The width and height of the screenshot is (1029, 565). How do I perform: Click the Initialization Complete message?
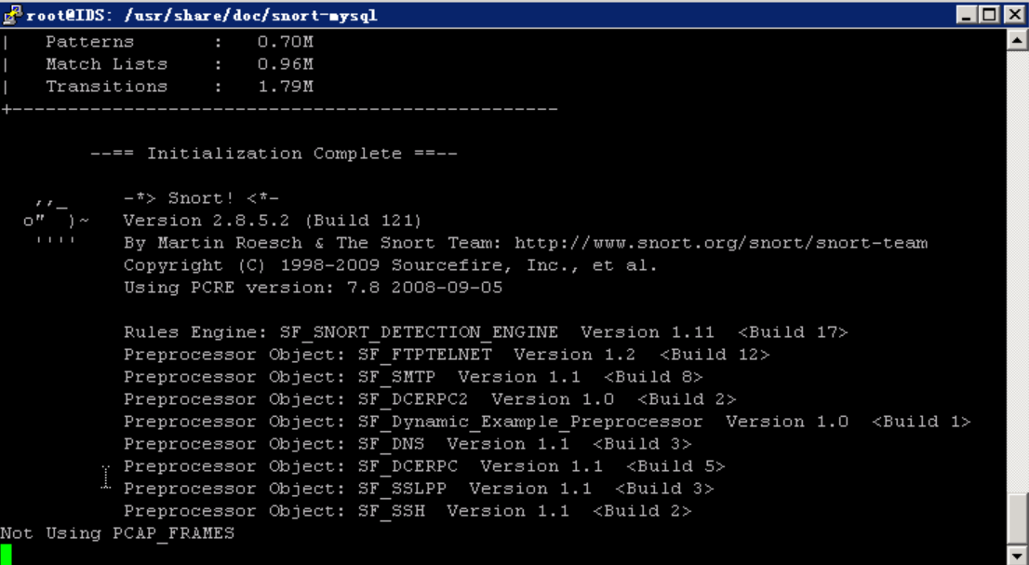coord(274,154)
